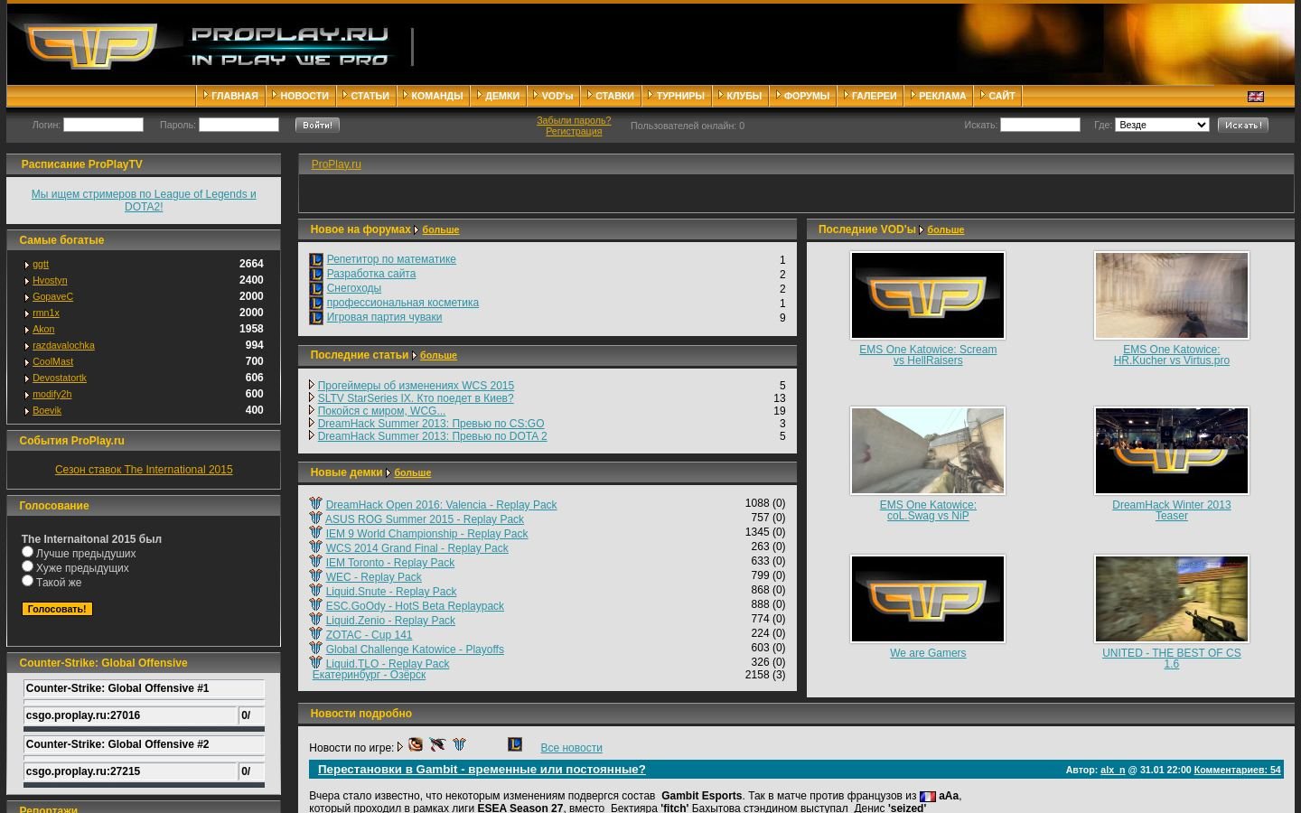Open НОВОСТИ in the navigation bar
The height and width of the screenshot is (813, 1301).
click(x=304, y=96)
